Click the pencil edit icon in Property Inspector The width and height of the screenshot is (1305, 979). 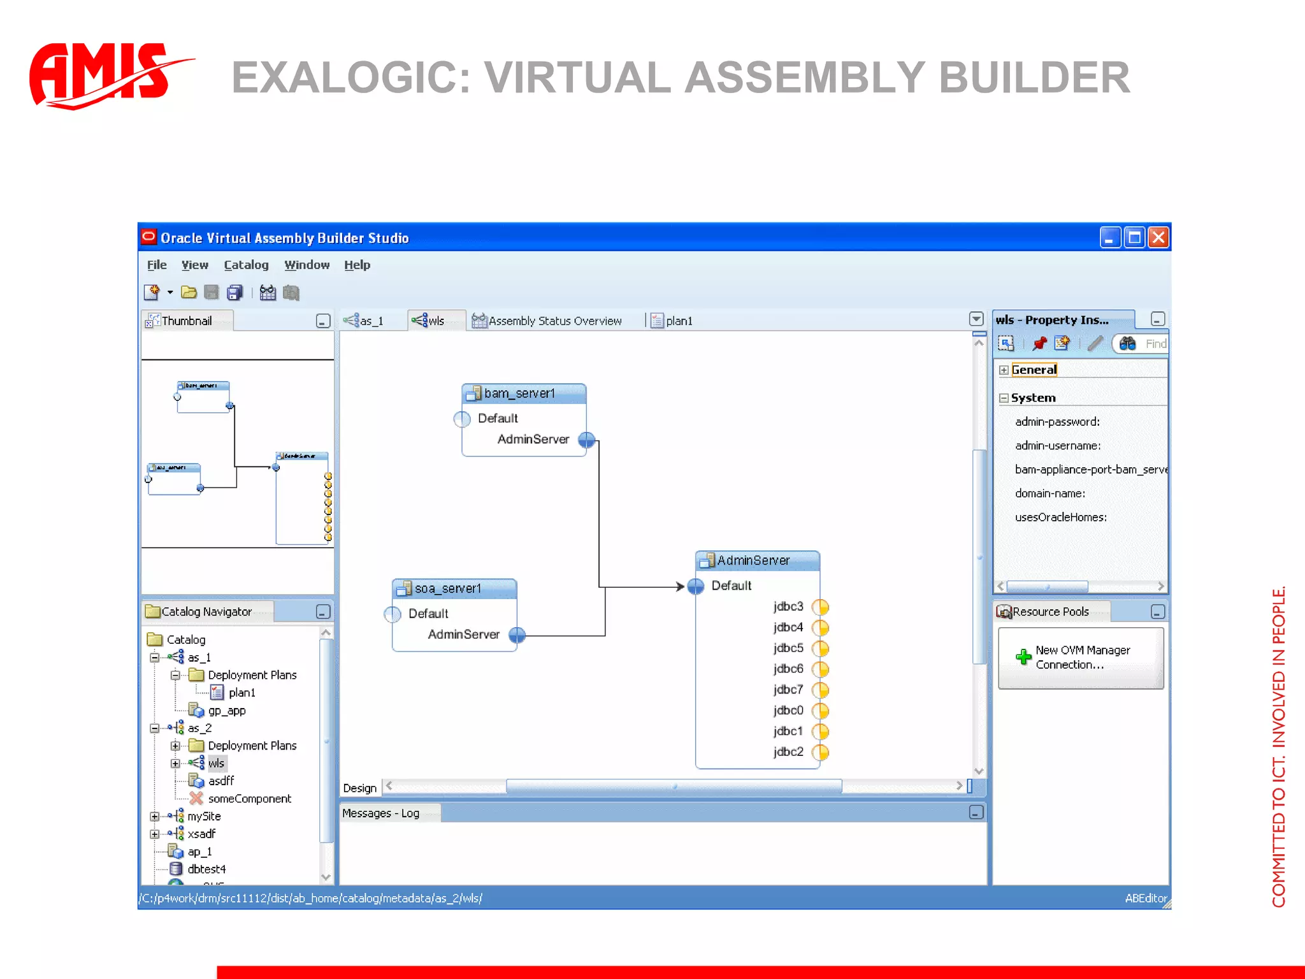[x=1095, y=344]
